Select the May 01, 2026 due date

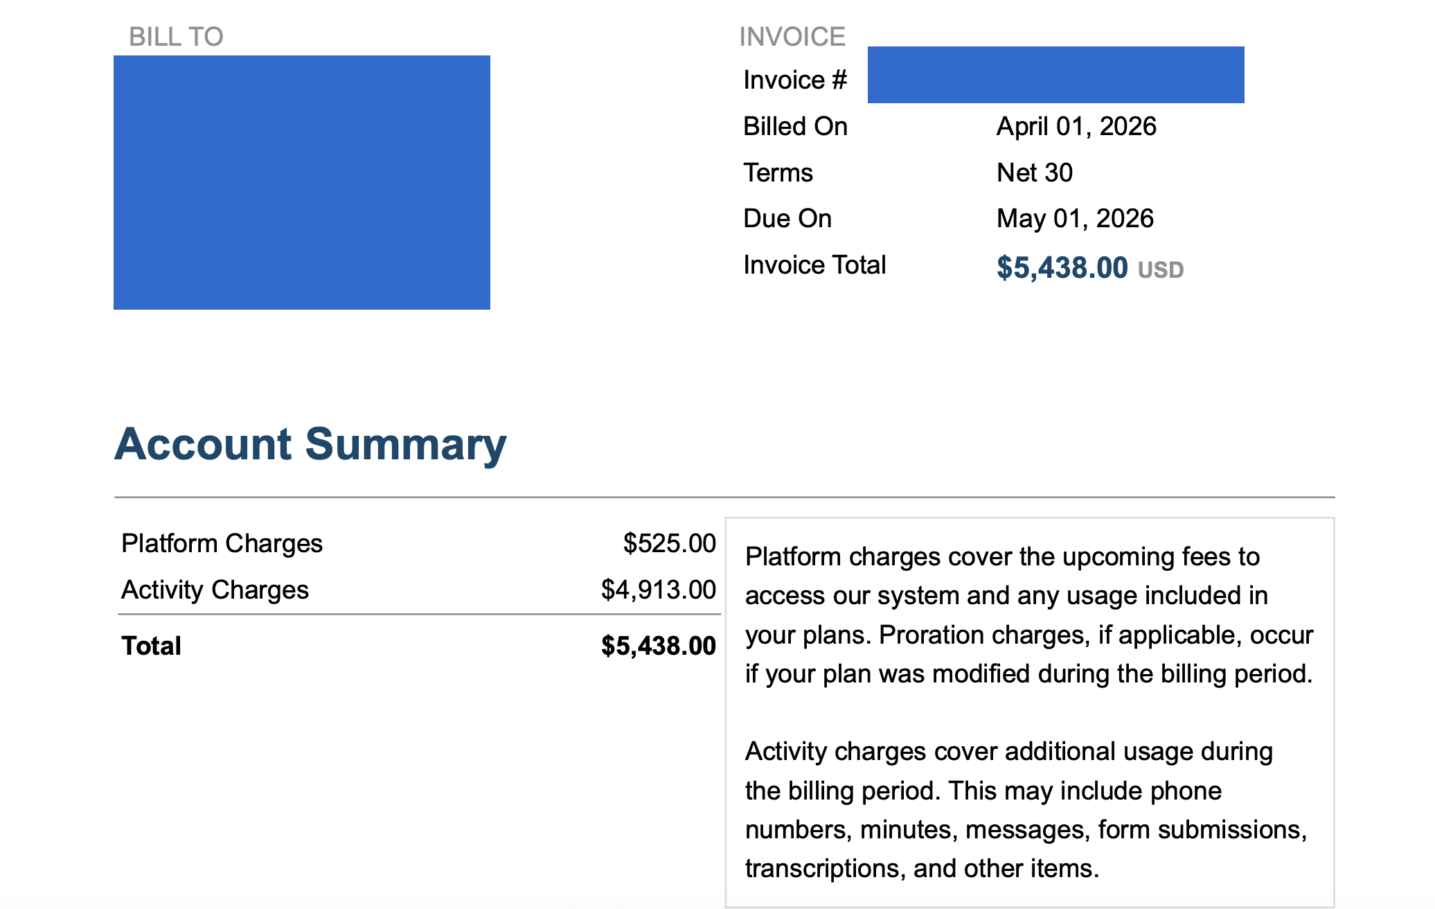1074,219
